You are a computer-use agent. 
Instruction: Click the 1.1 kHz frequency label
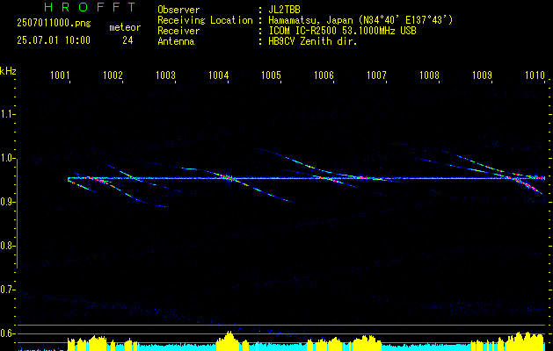pos(7,114)
